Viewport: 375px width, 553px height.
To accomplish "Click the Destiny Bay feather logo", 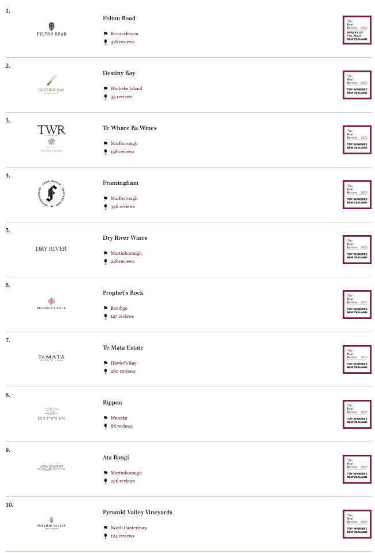I will [51, 84].
